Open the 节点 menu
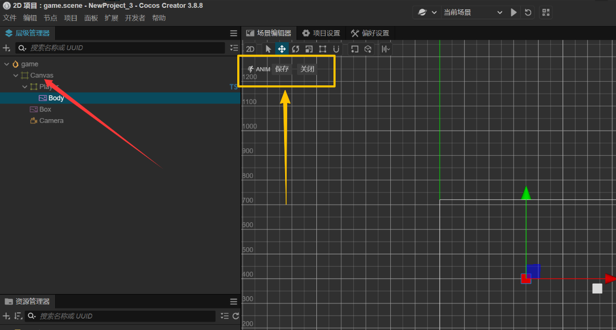 click(x=50, y=18)
